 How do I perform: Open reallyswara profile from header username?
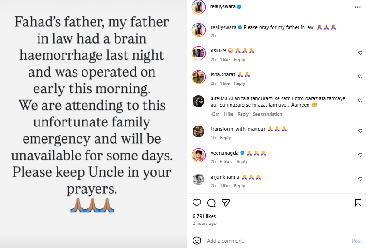pyautogui.click(x=222, y=7)
